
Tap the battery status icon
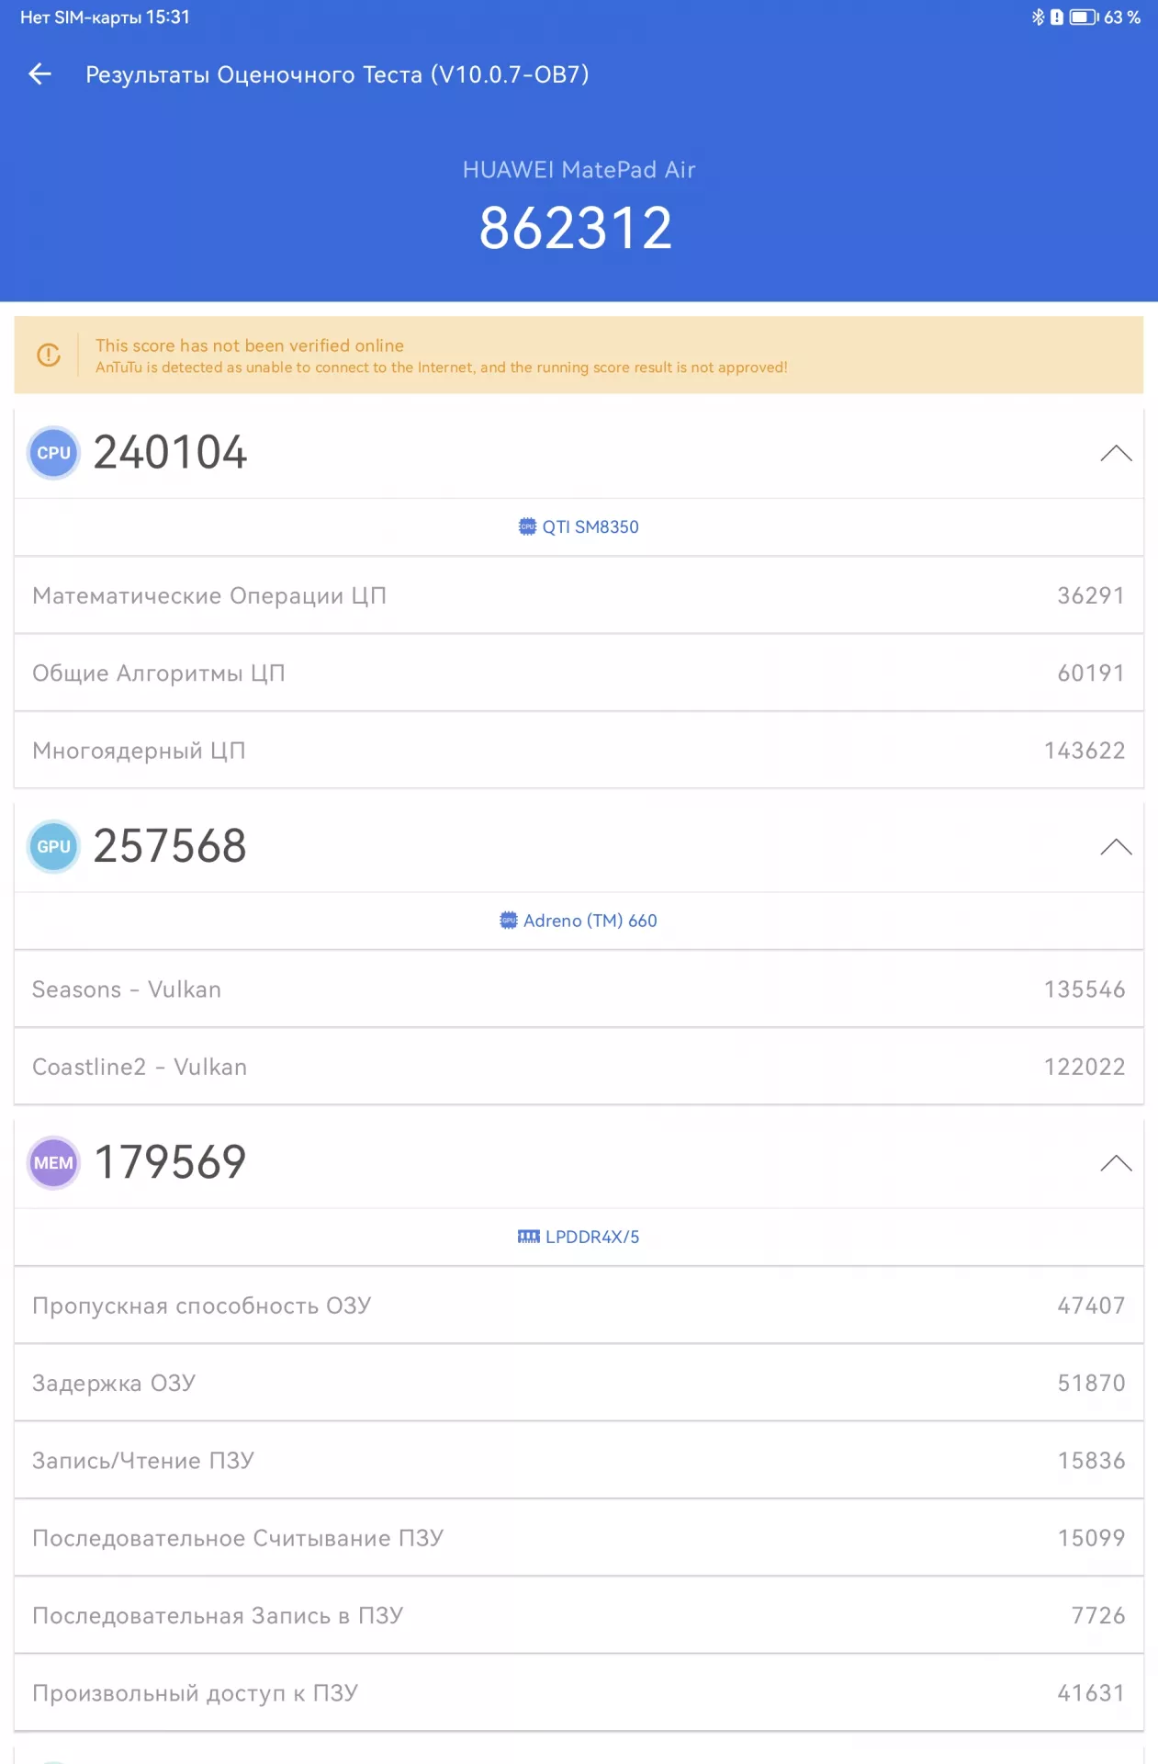[x=1084, y=17]
